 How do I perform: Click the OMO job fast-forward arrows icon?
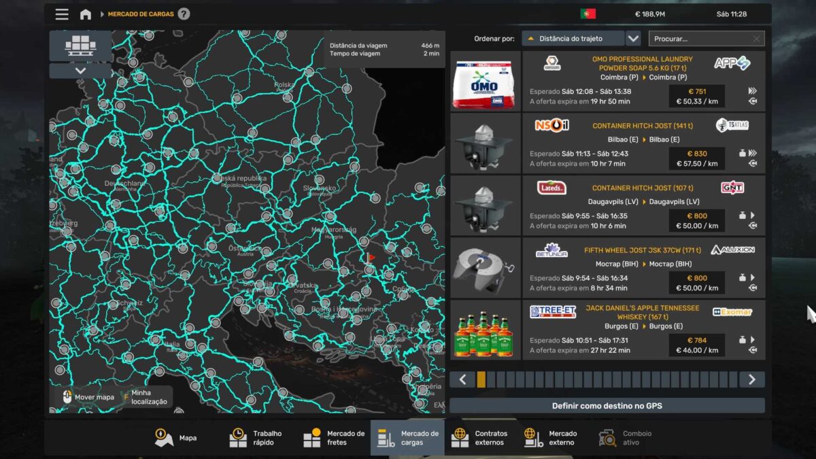coord(752,91)
